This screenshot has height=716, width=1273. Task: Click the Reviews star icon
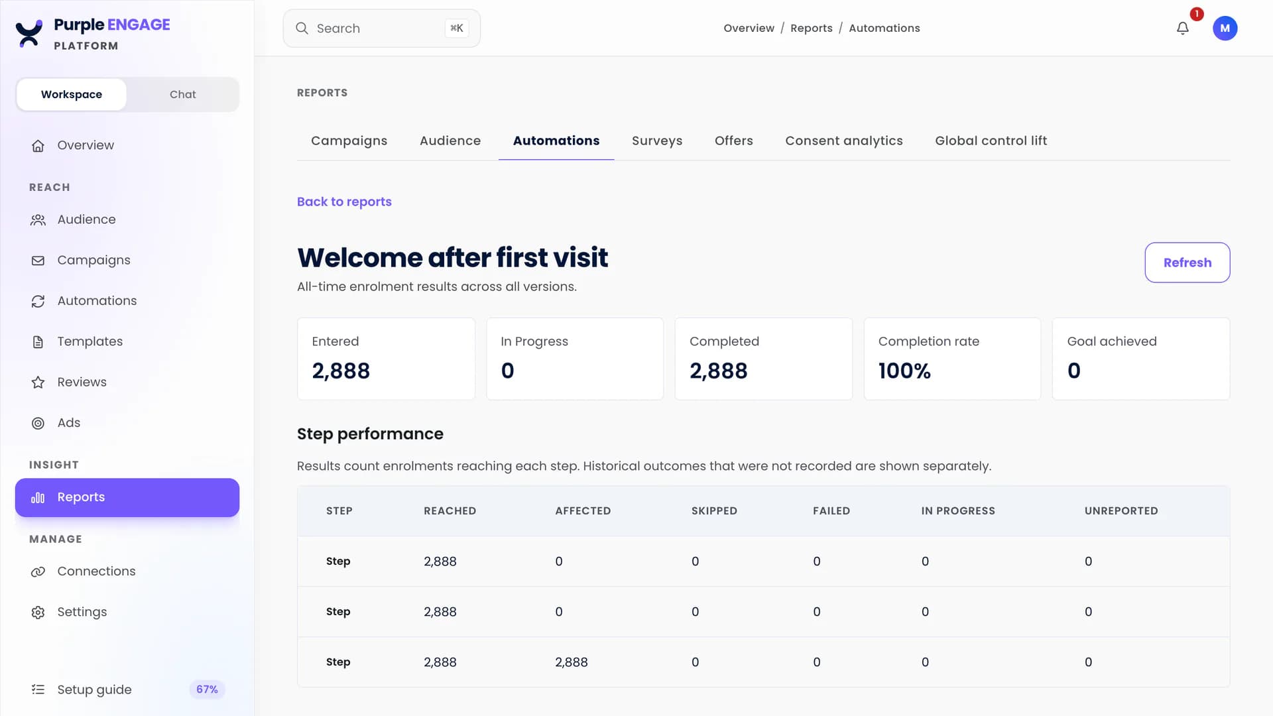click(x=38, y=383)
